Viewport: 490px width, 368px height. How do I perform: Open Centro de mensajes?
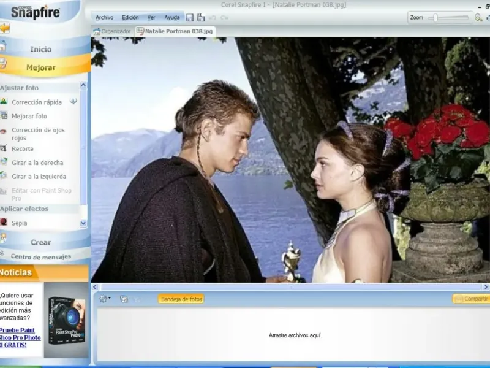coord(41,256)
